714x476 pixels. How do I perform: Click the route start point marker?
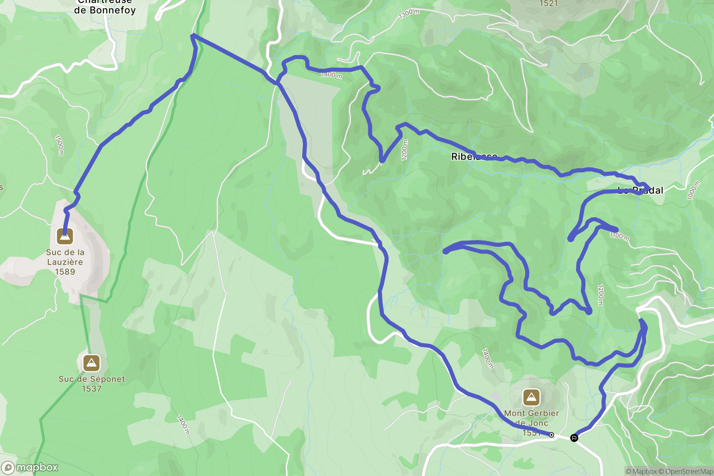point(551,435)
